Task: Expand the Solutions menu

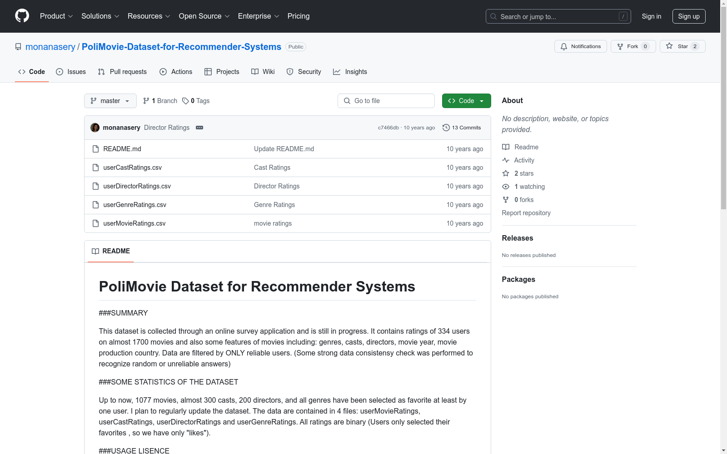Action: pos(100,16)
